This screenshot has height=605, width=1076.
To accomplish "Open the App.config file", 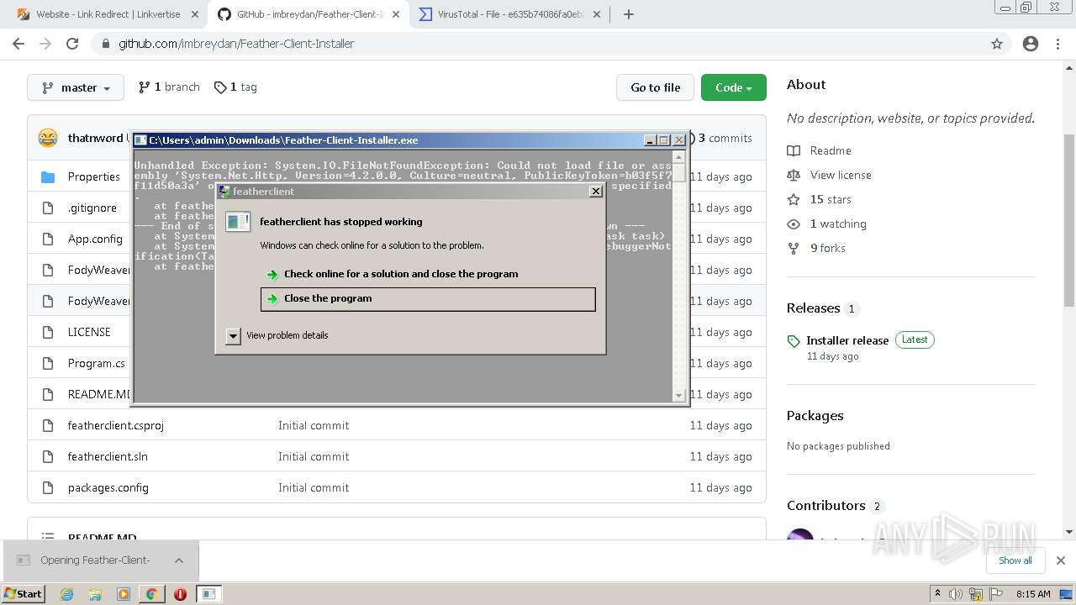I will click(95, 239).
